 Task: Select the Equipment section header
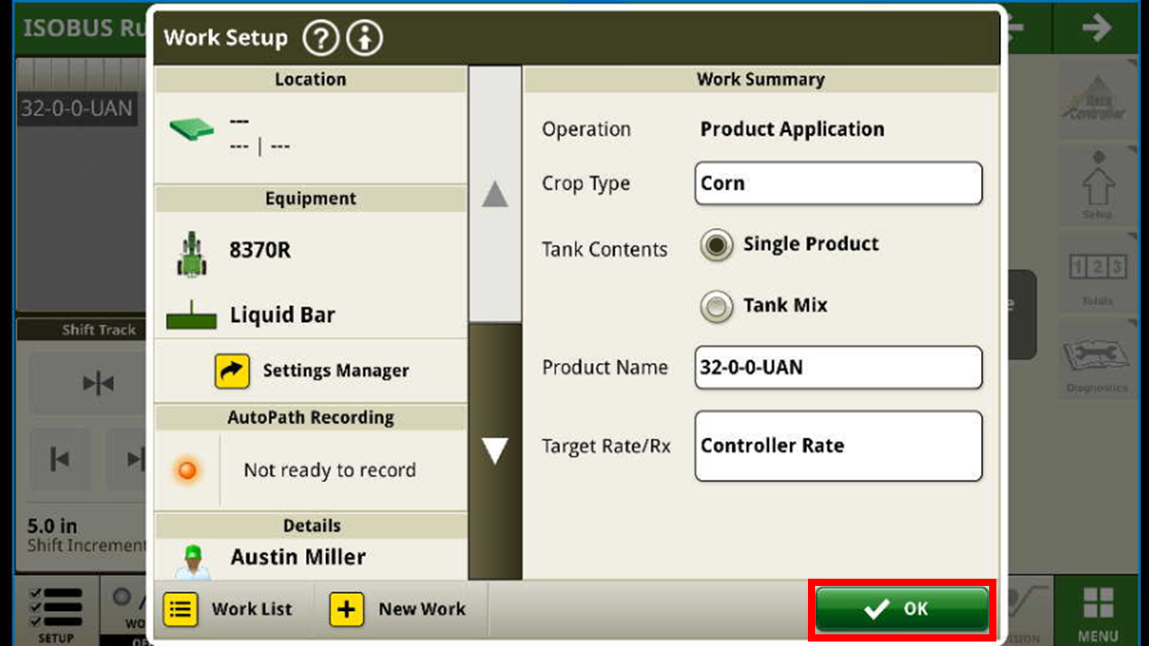(x=311, y=198)
